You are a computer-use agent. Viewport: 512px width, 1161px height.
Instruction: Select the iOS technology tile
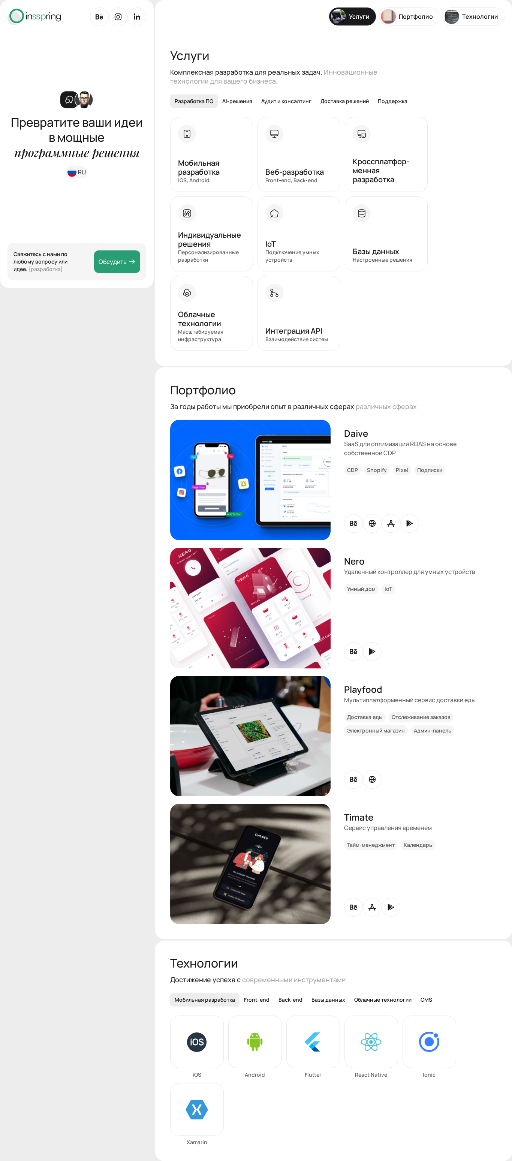pos(197,1041)
